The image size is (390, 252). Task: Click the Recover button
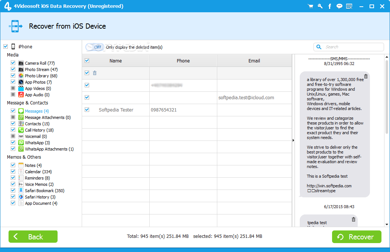357,236
